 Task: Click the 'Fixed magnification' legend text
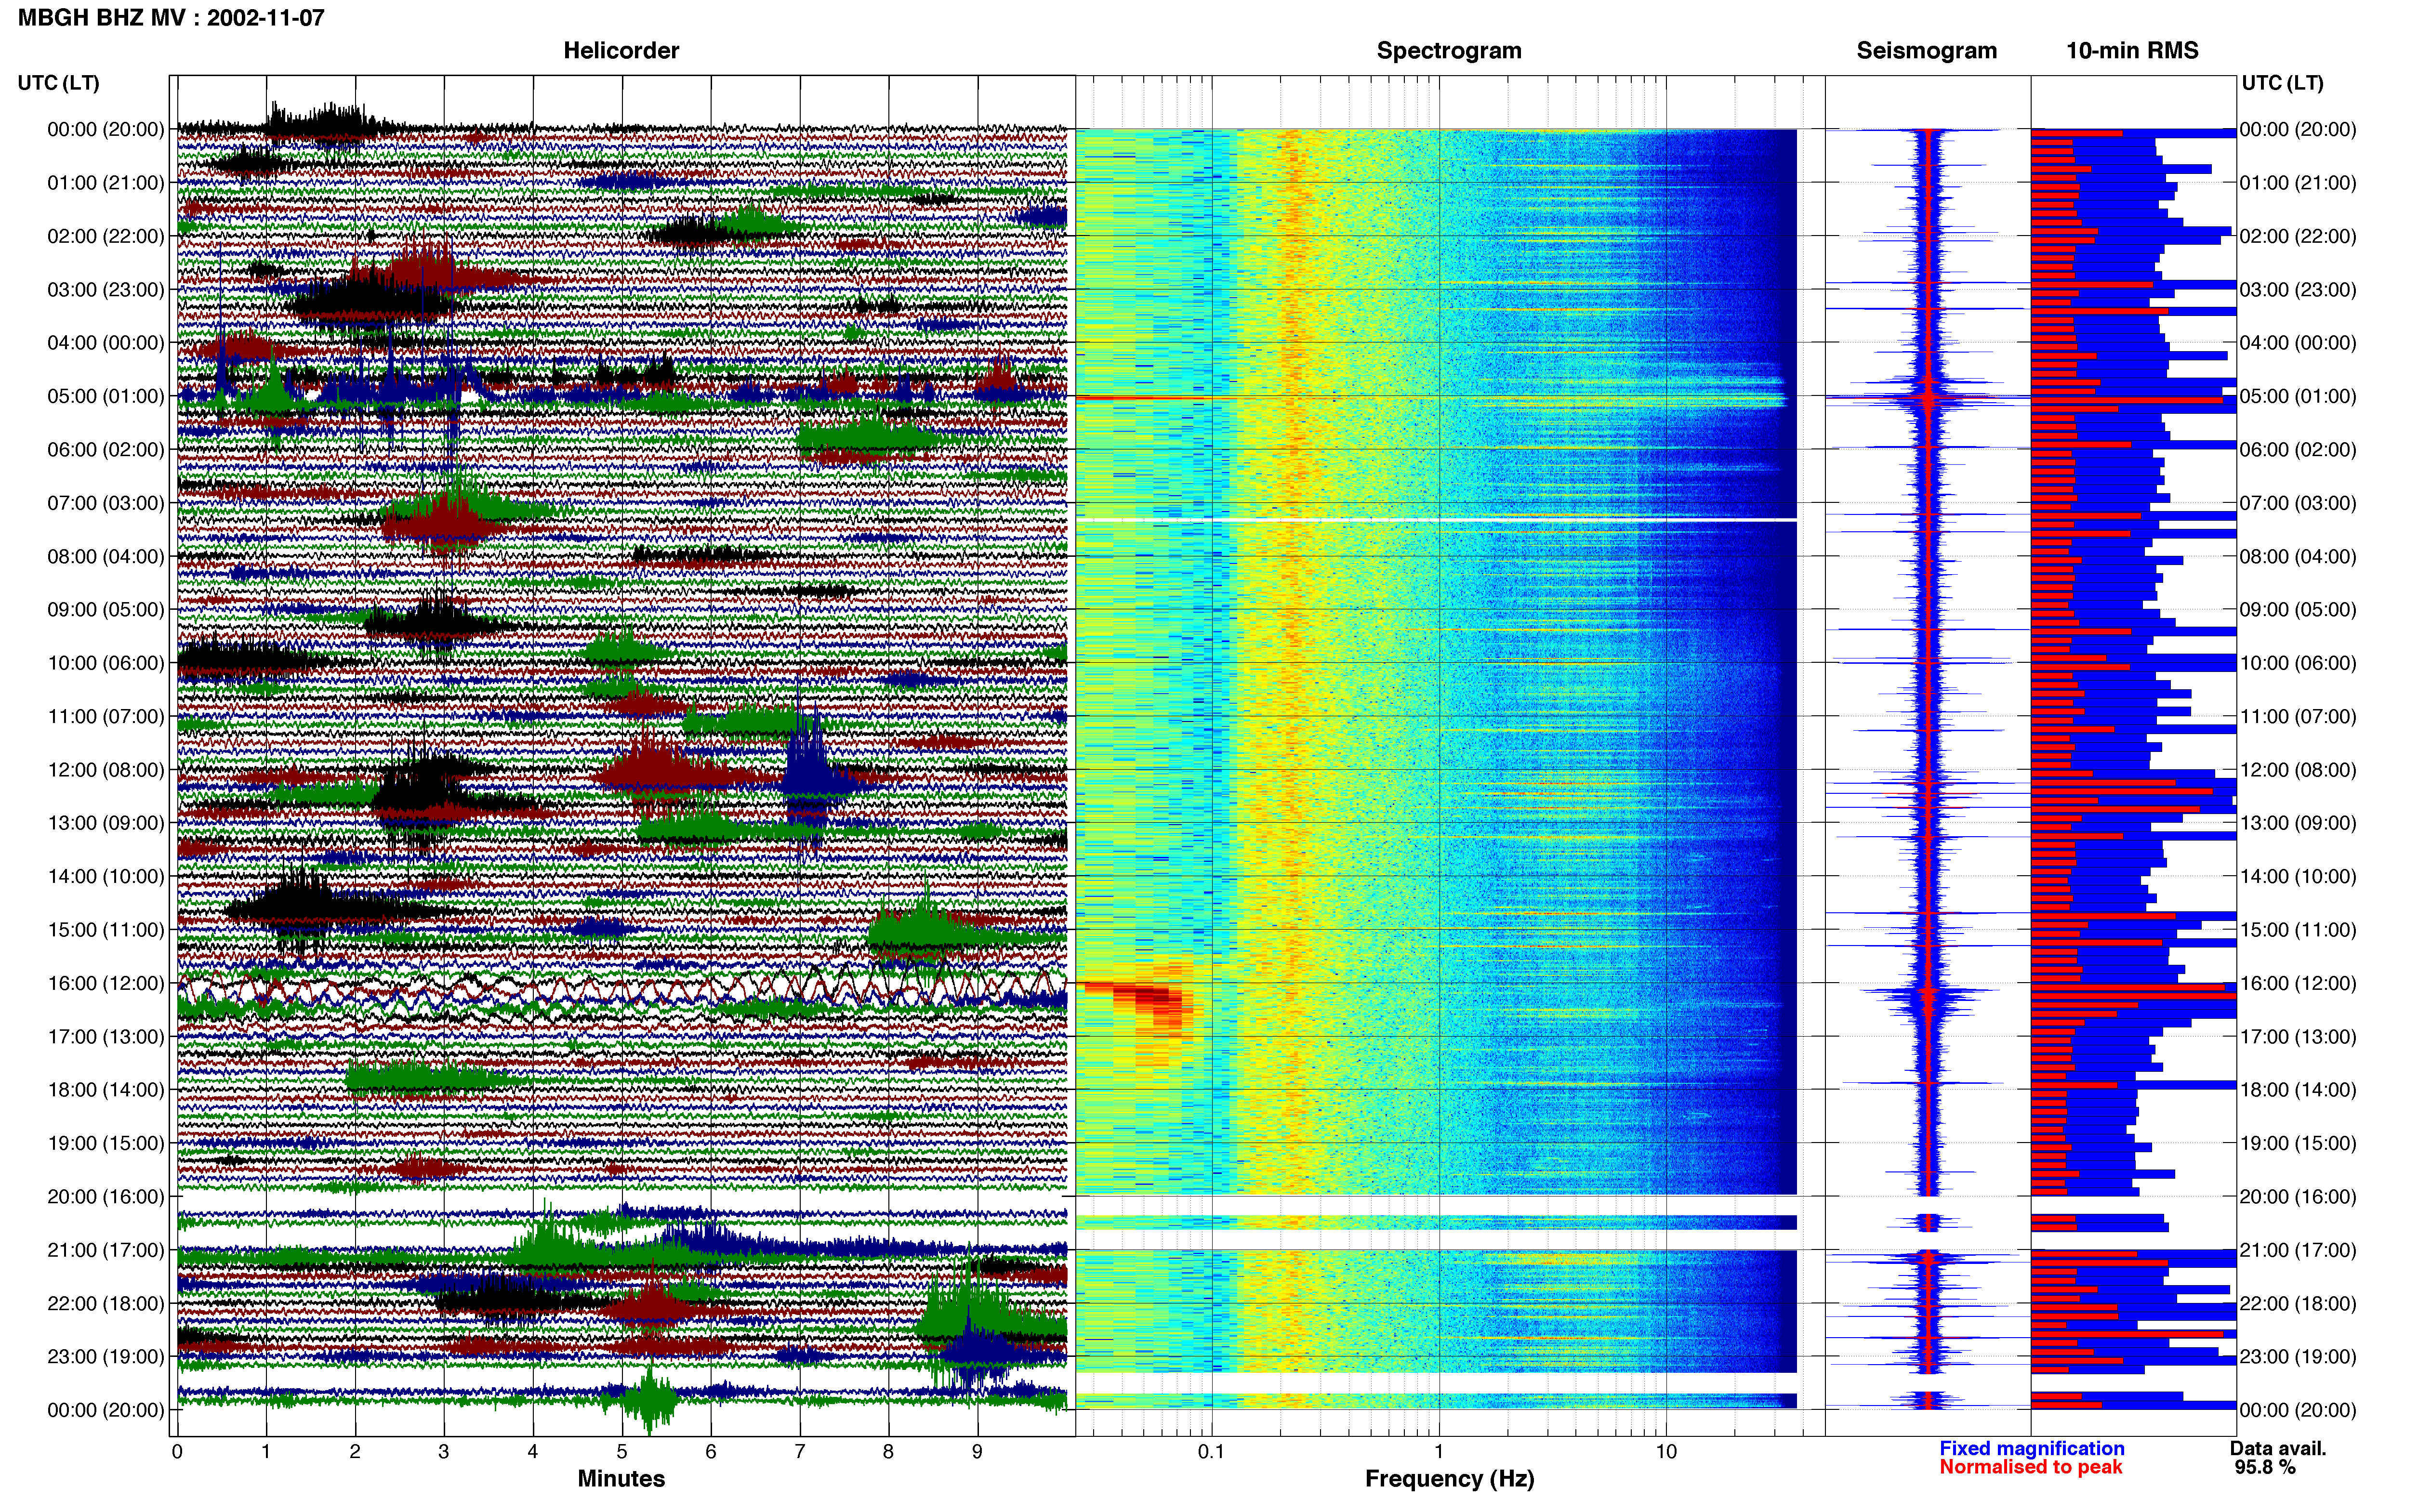tap(2031, 1448)
